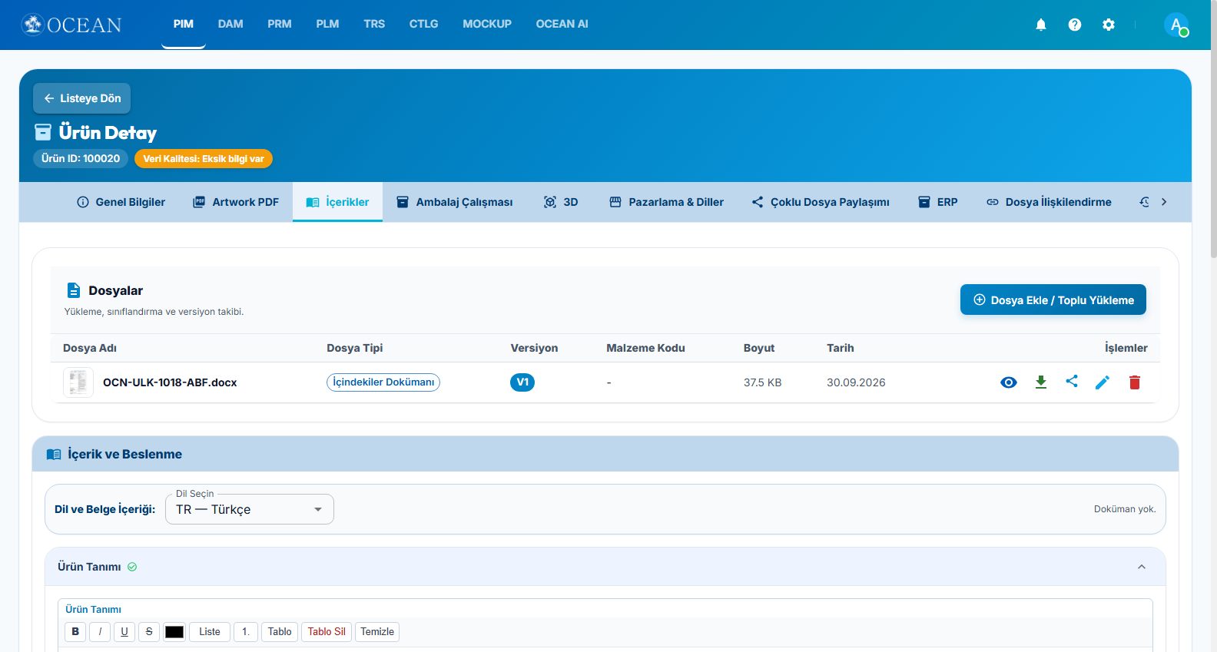Viewport: 1217px width, 652px height.
Task: Insert a table with Tablo button
Action: [280, 632]
